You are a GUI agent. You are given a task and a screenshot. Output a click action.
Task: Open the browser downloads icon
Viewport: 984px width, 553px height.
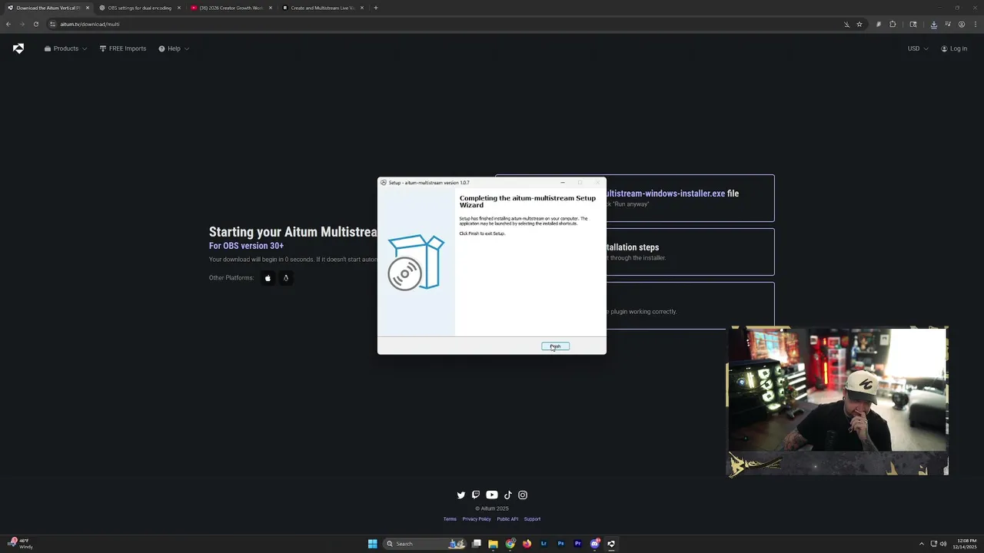point(934,24)
